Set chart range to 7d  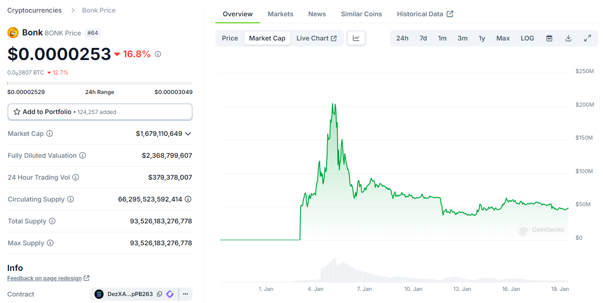pos(423,38)
